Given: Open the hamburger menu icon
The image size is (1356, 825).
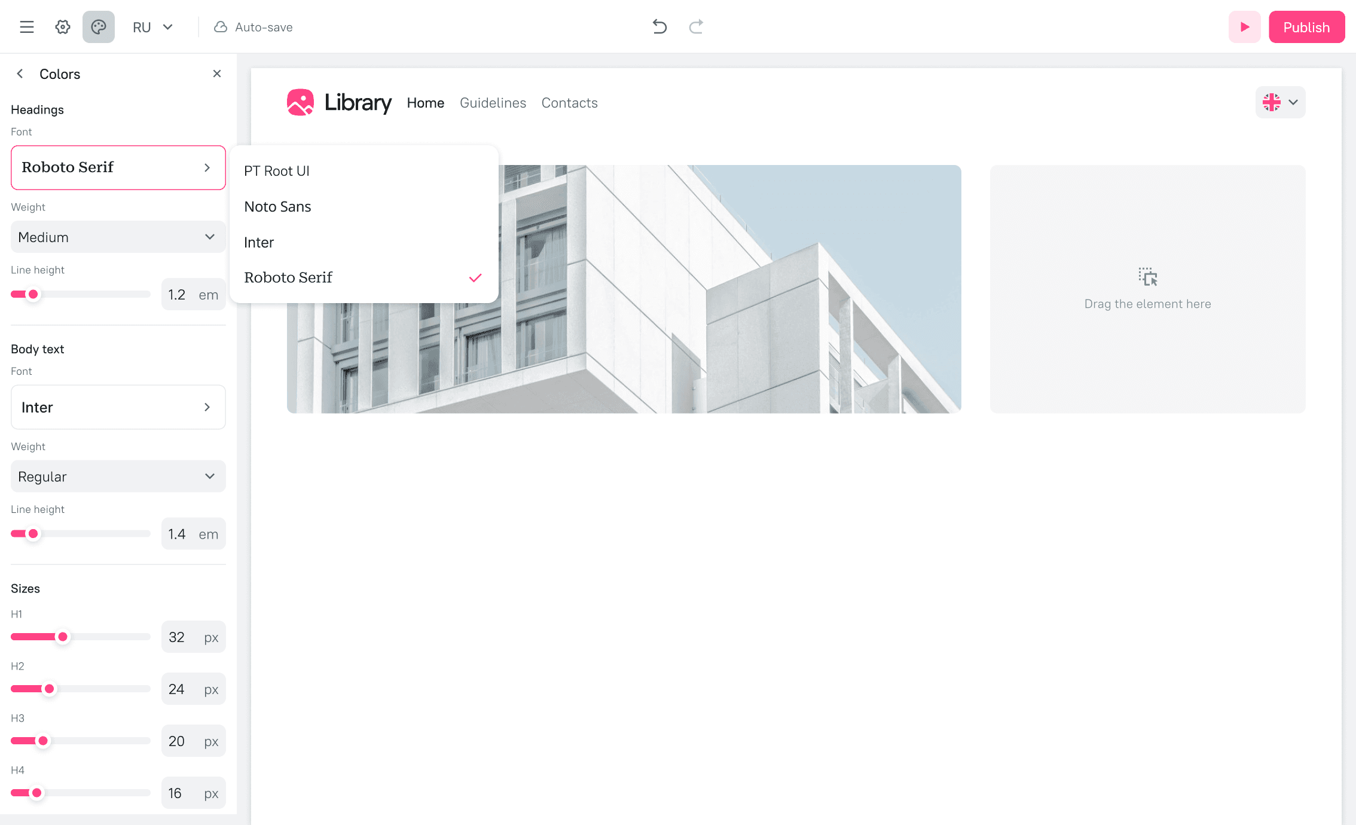Looking at the screenshot, I should (27, 27).
